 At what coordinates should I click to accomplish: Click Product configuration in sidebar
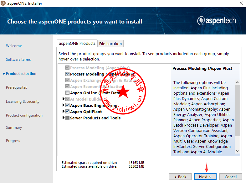[24, 115]
